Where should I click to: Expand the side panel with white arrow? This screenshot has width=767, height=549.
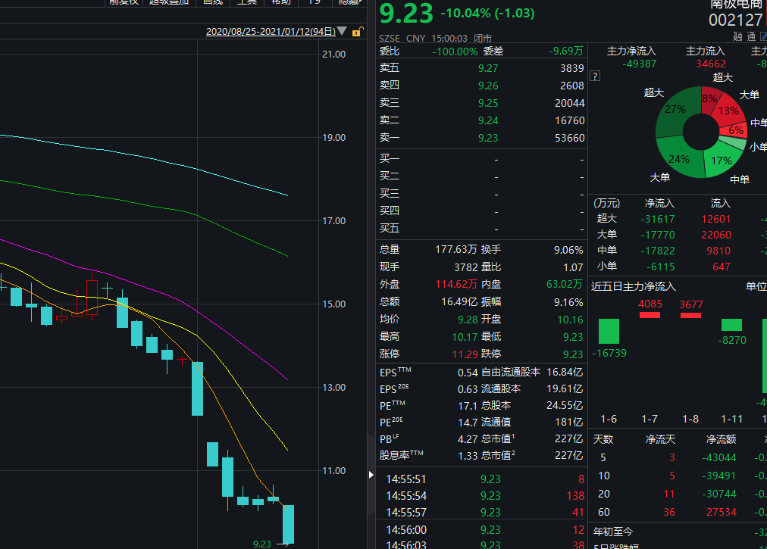pyautogui.click(x=371, y=475)
